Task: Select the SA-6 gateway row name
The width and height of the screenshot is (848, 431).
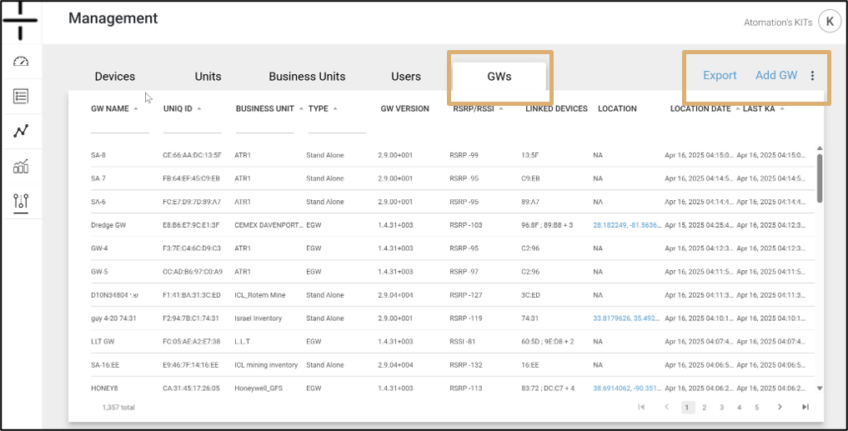Action: point(98,202)
